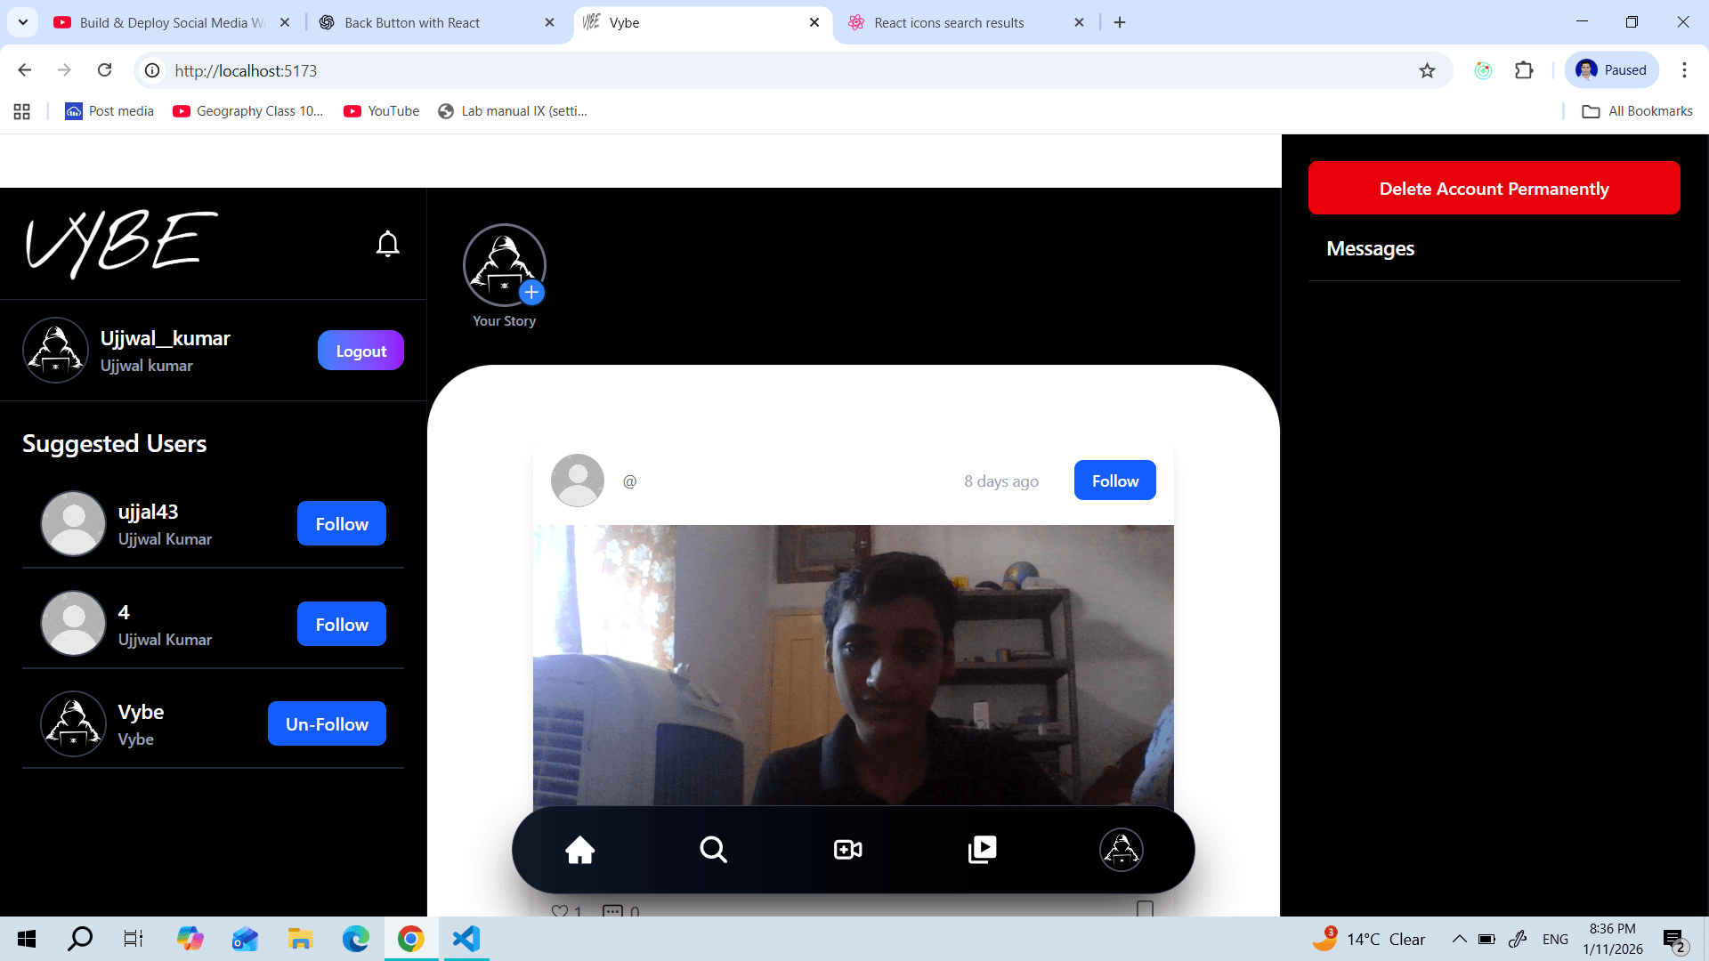Open the comment icon under the post
Screen dimensions: 1709x961
(x=612, y=909)
